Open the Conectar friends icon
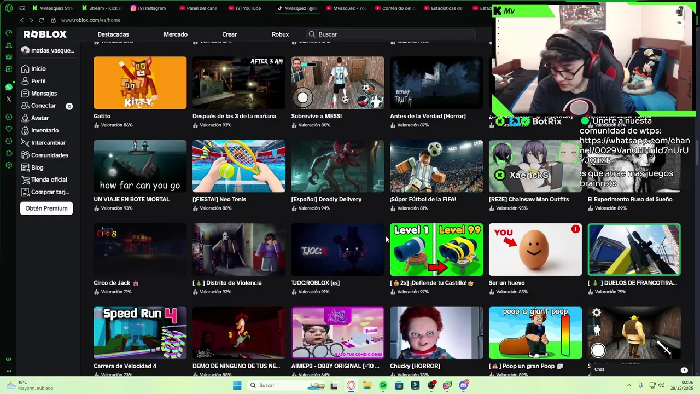Viewport: 700px width, 394px height. click(25, 106)
